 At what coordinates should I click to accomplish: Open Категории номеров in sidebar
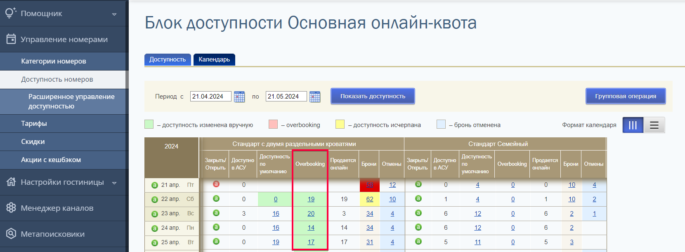tap(54, 61)
